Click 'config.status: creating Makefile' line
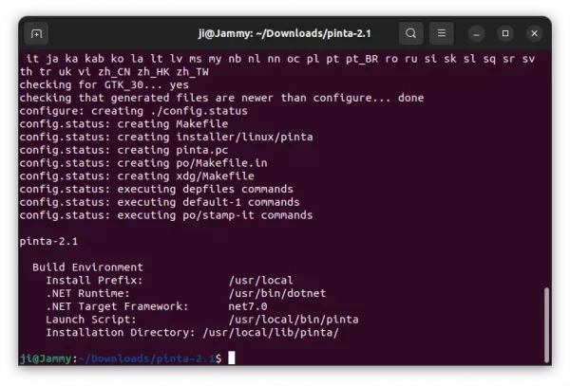This screenshot has width=570, height=386. tap(123, 124)
